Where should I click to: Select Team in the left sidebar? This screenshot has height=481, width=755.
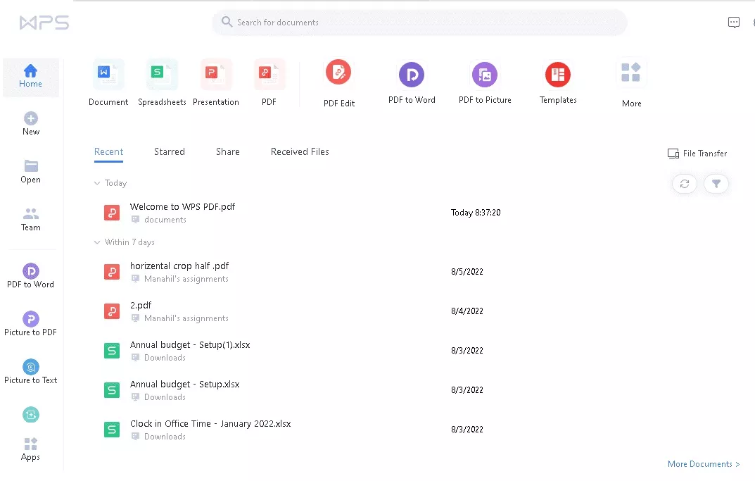[x=31, y=219]
